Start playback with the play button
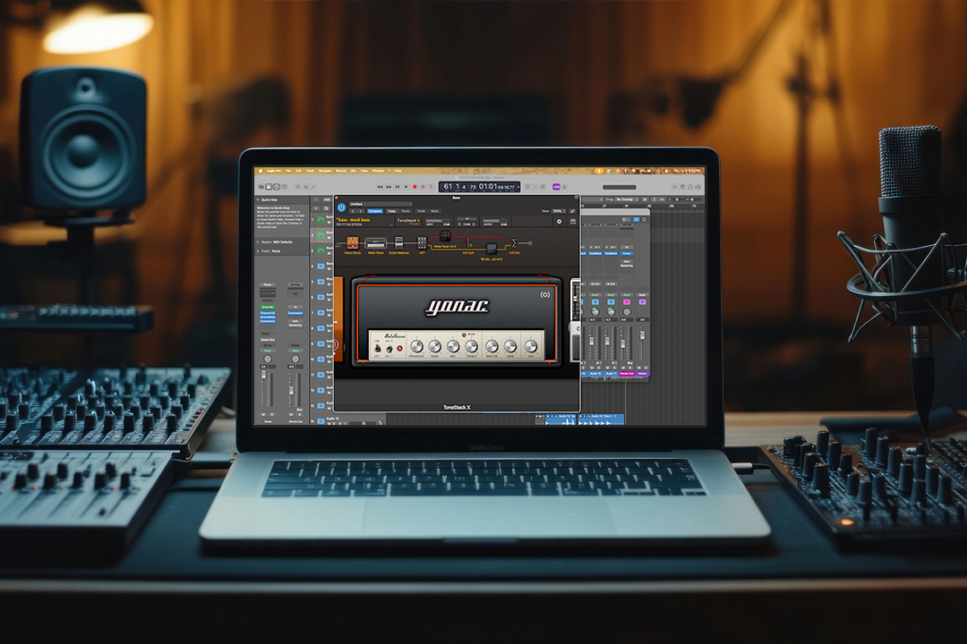Viewport: 967px width, 644px height. 406,187
